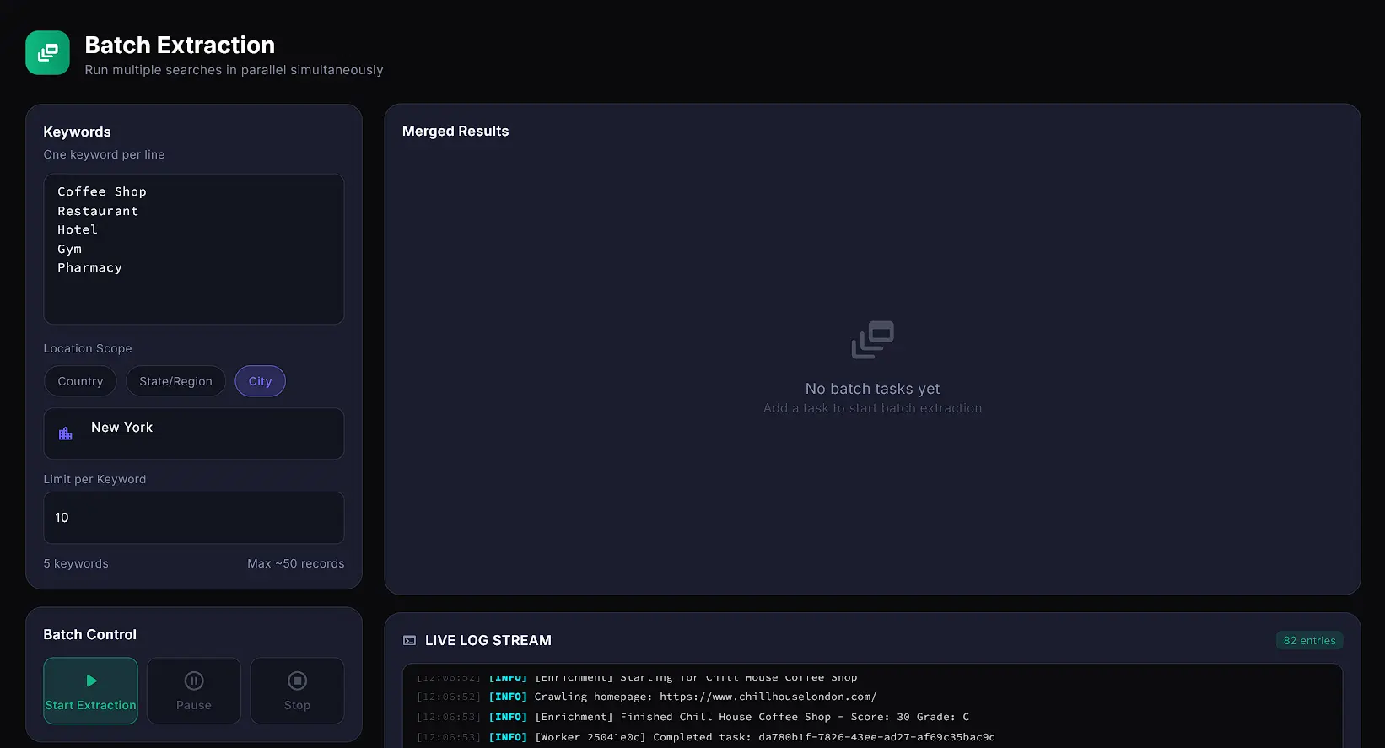Click the pause circle icon
The height and width of the screenshot is (748, 1385).
(194, 681)
